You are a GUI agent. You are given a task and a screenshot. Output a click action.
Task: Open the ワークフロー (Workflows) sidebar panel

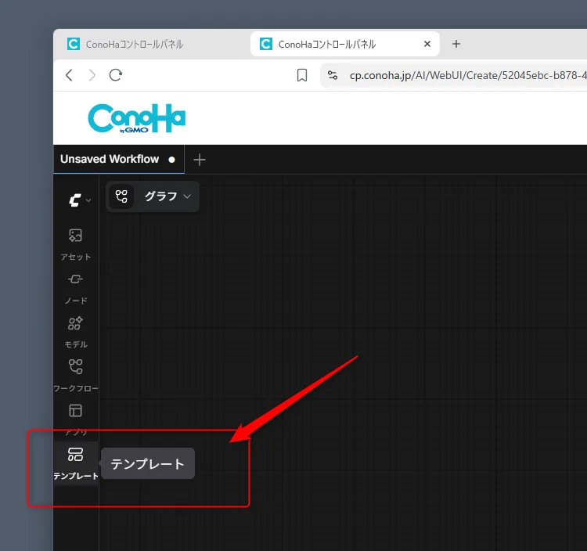[x=76, y=376]
